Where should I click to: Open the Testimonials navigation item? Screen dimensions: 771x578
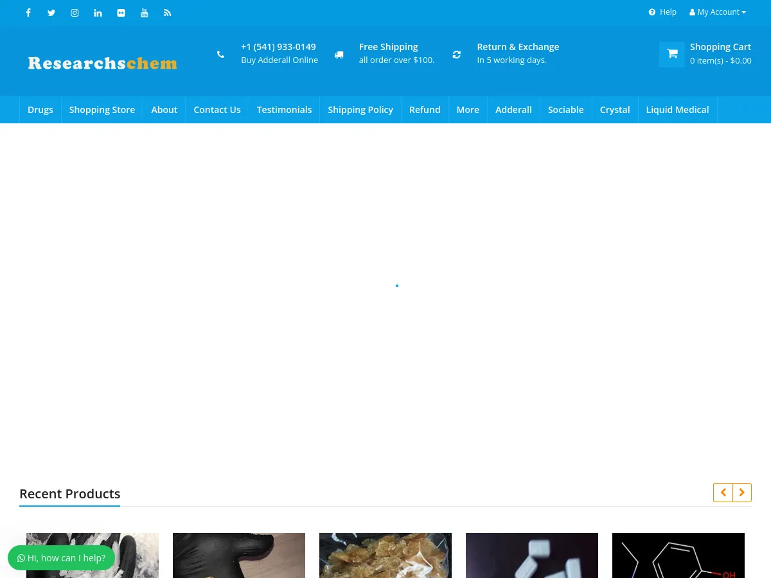[284, 110]
